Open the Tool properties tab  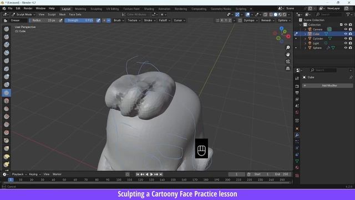(297, 78)
